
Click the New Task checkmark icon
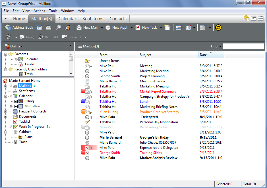click(x=138, y=28)
